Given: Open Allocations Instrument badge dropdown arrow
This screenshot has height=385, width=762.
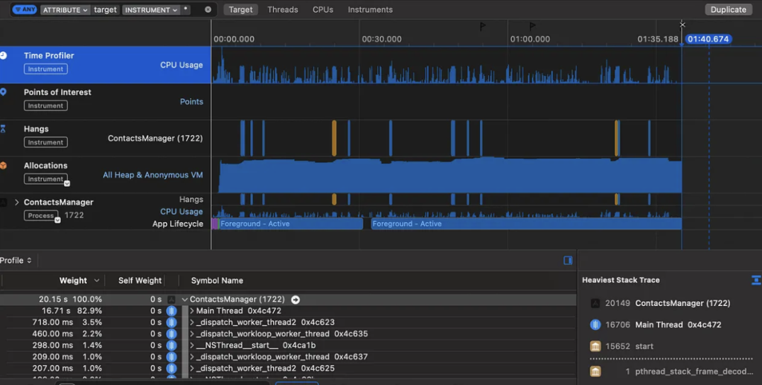Looking at the screenshot, I should (67, 183).
